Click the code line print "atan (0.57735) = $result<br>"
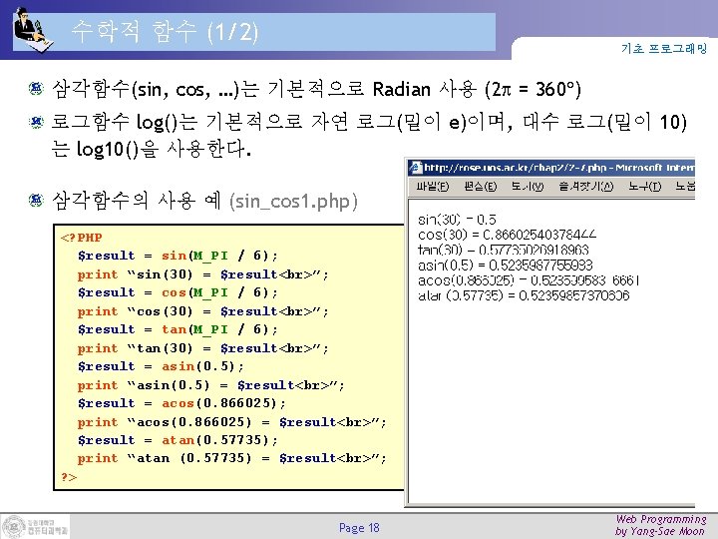The height and width of the screenshot is (539, 718). pyautogui.click(x=231, y=458)
